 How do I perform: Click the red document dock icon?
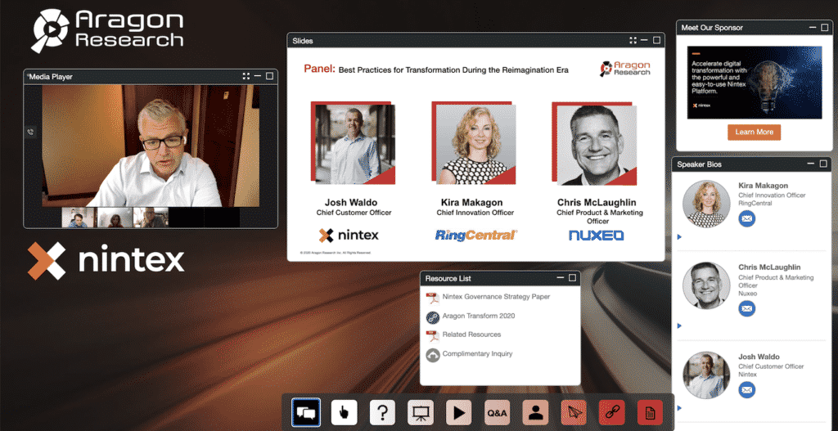pyautogui.click(x=651, y=412)
